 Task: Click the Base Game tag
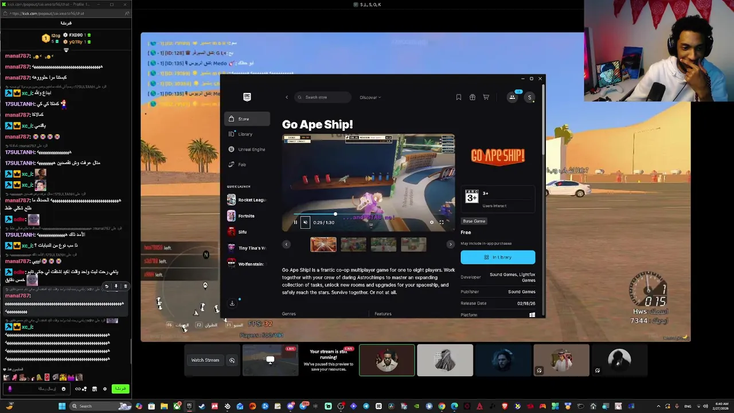click(474, 221)
